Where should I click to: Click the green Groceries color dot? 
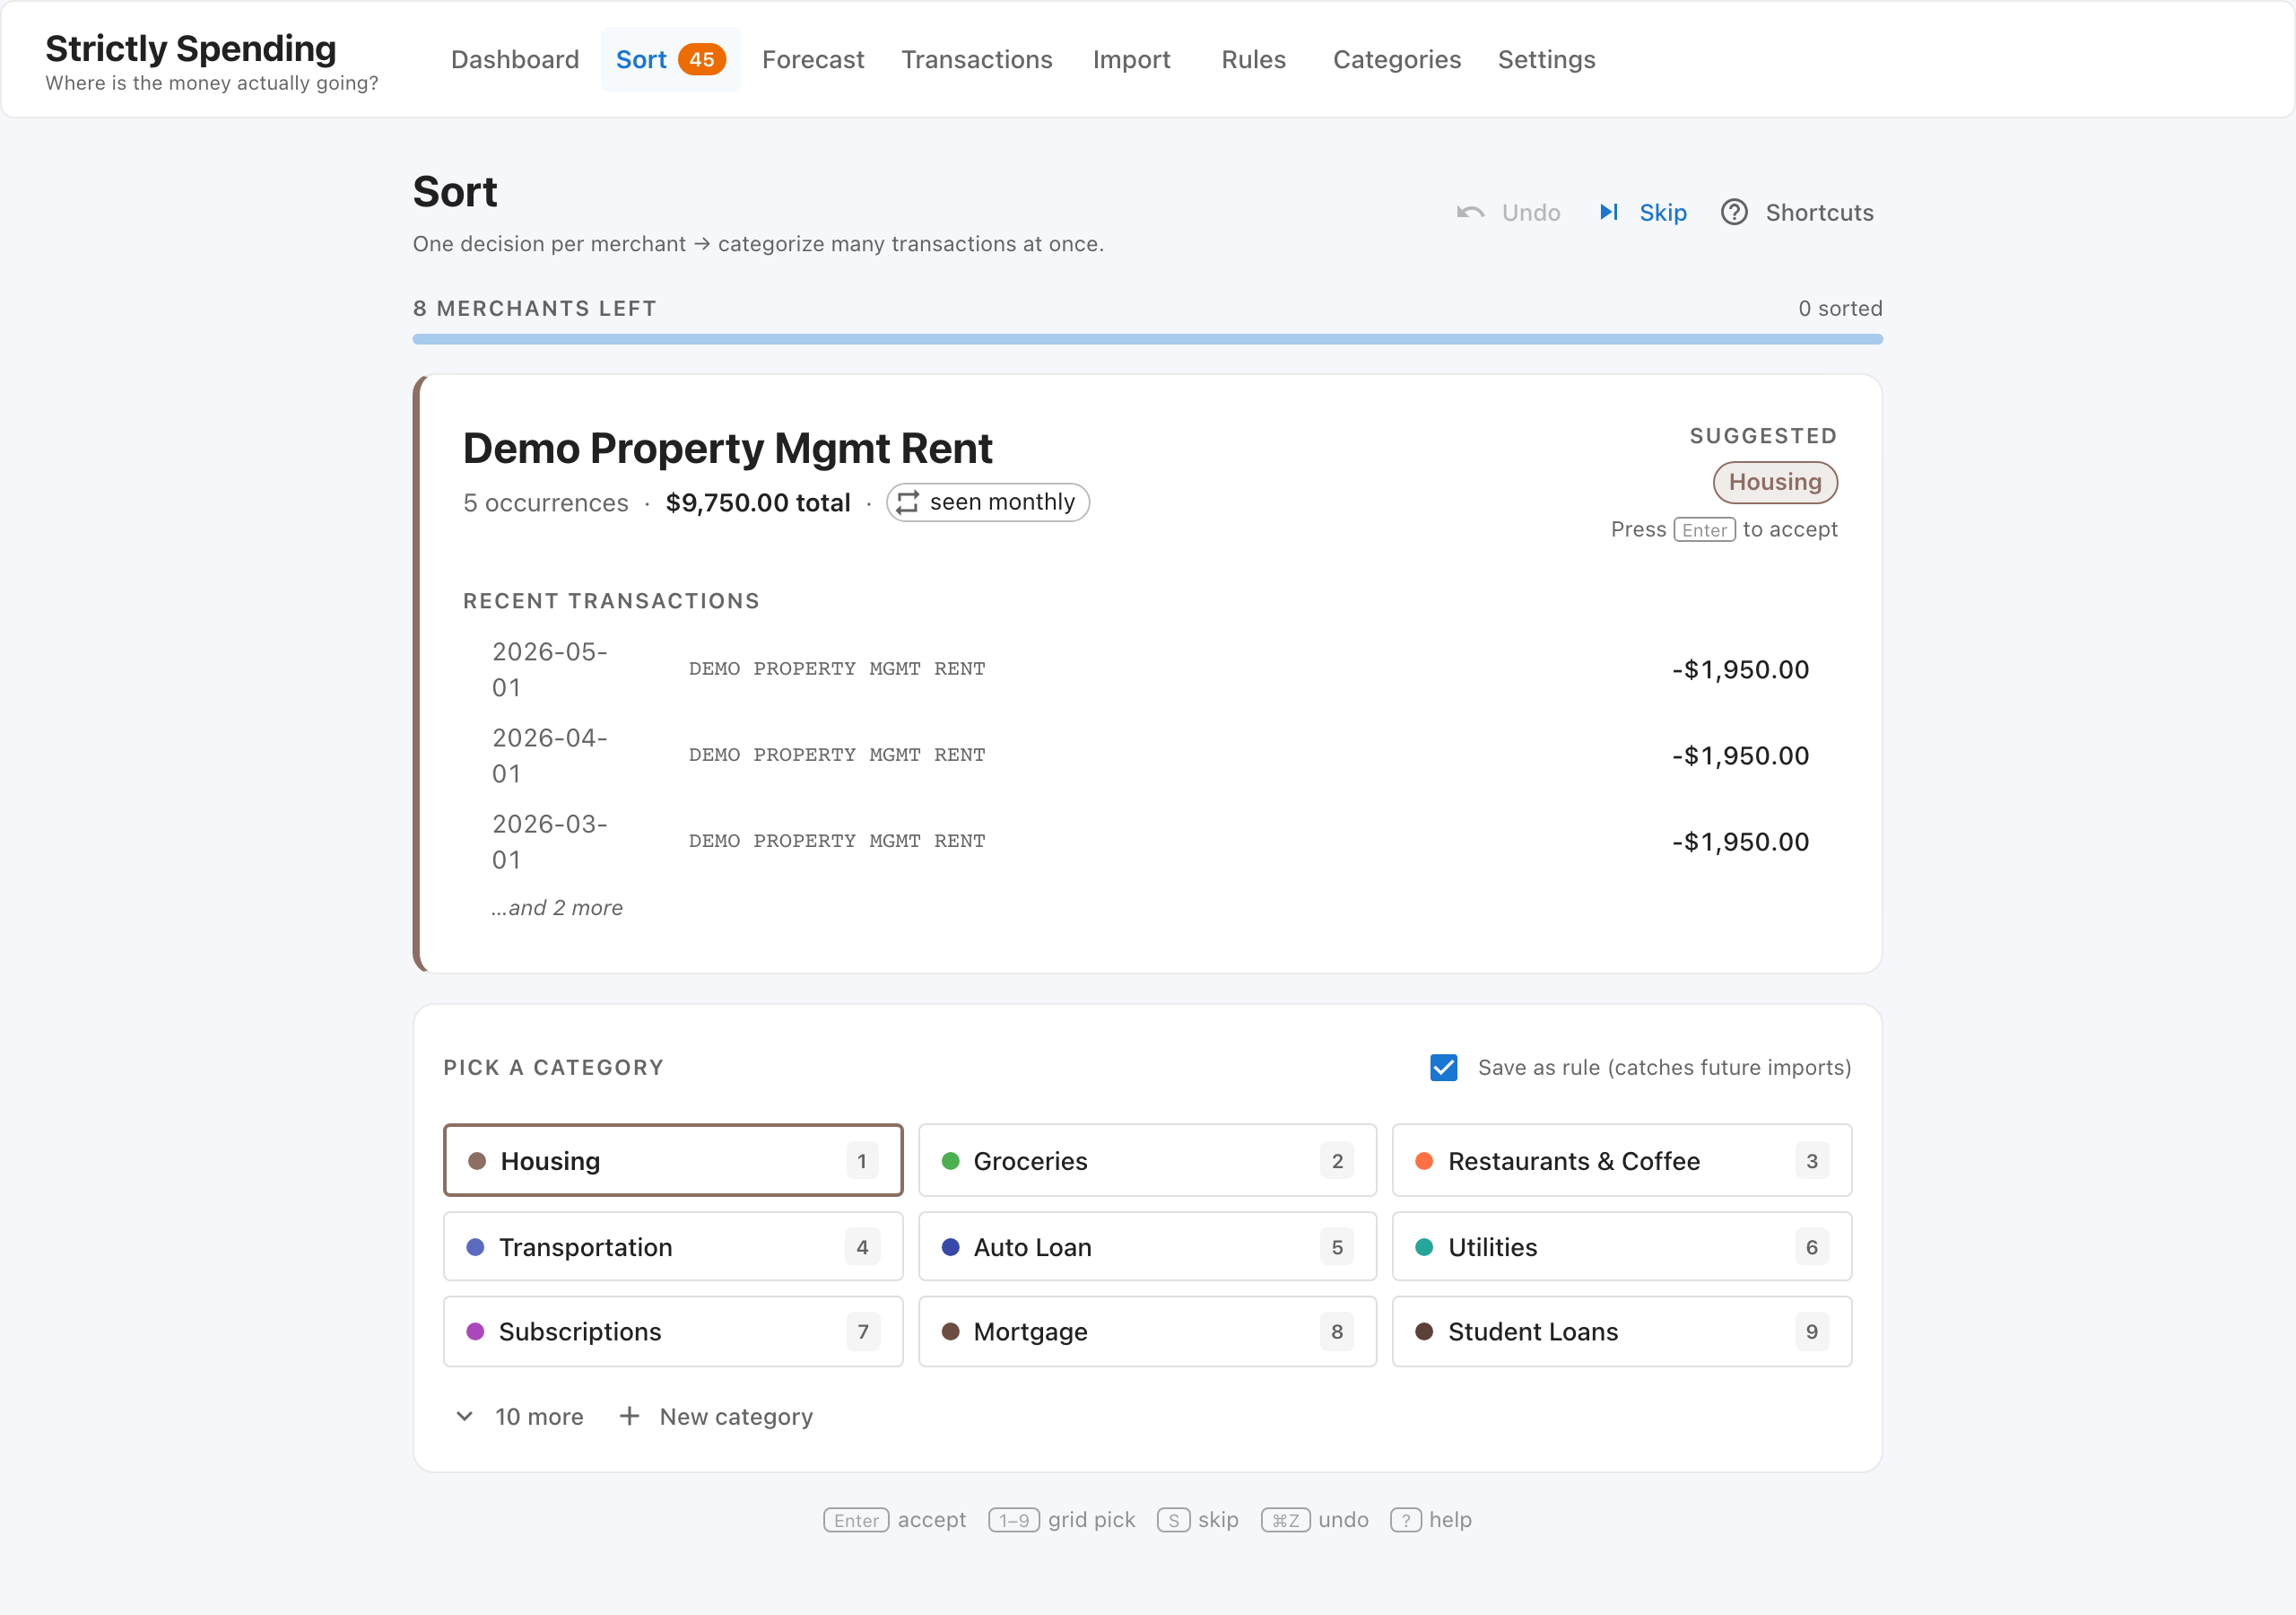(951, 1161)
